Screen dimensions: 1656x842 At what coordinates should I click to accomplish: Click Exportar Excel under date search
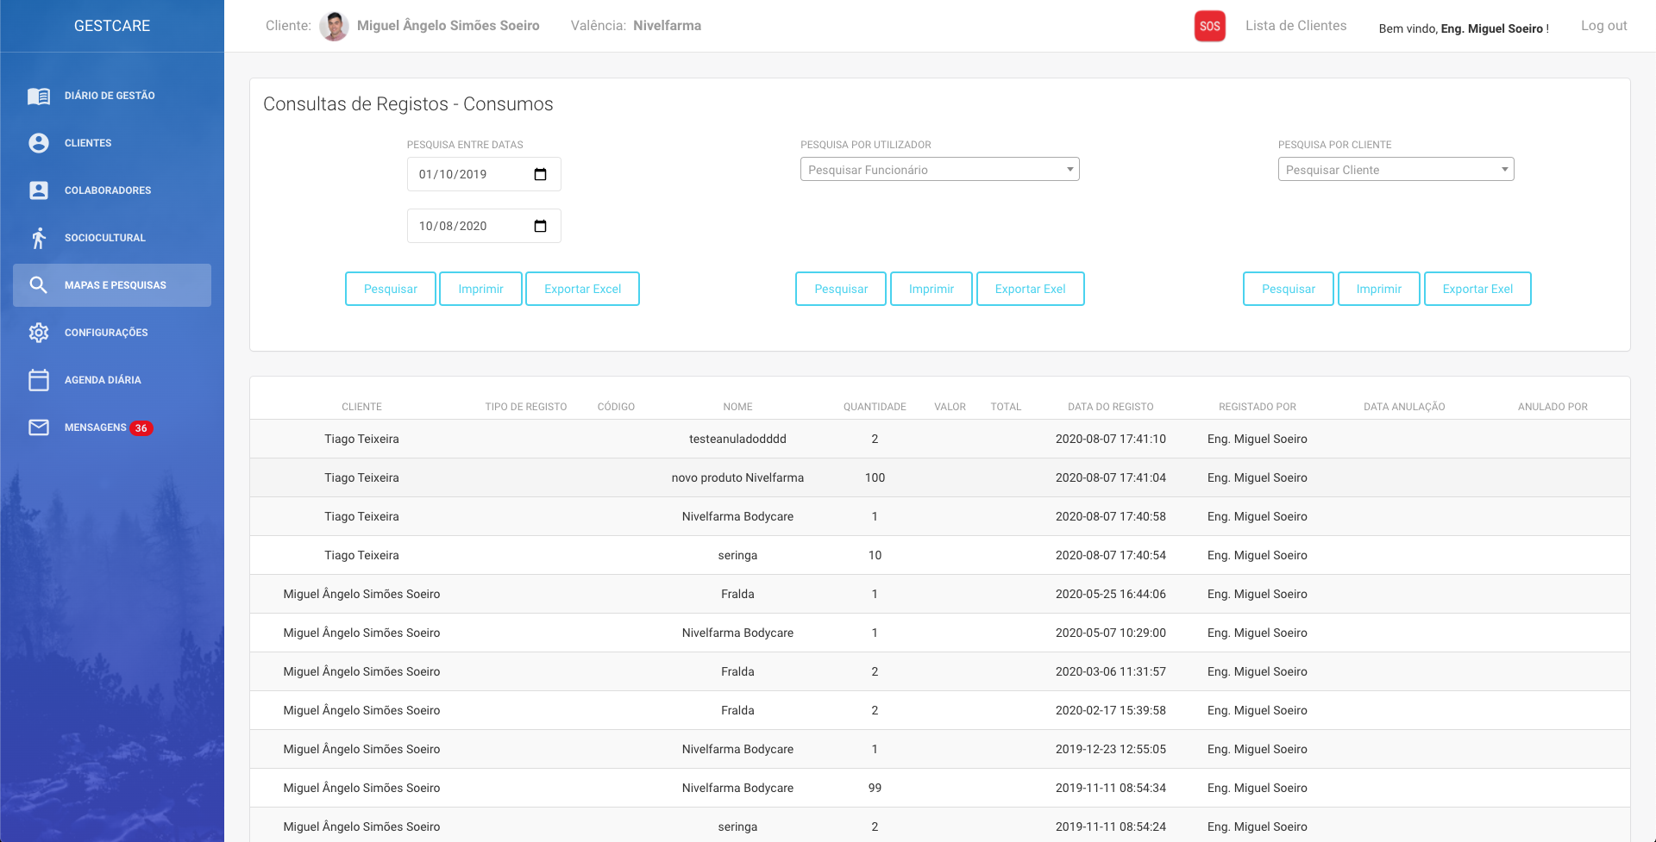click(x=582, y=289)
